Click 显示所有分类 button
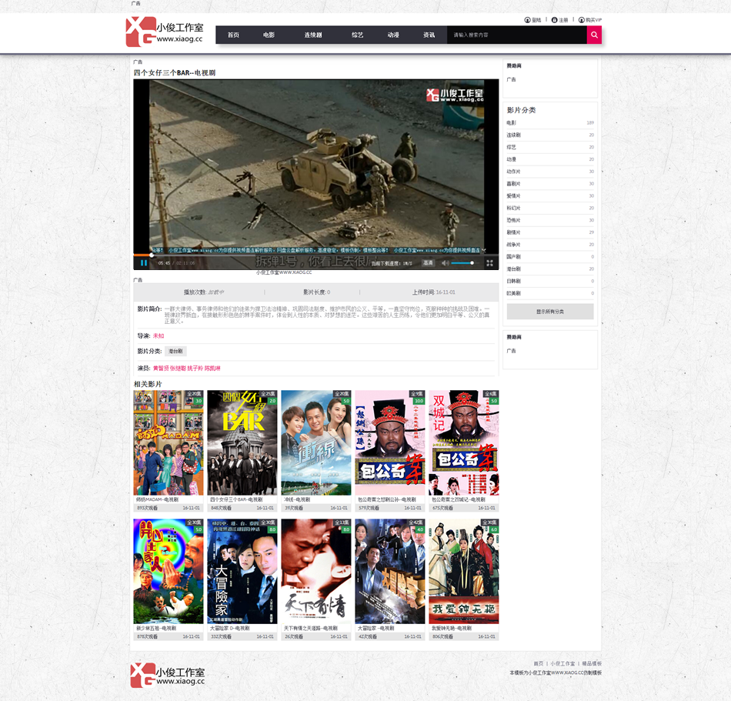The image size is (731, 701). (x=550, y=312)
